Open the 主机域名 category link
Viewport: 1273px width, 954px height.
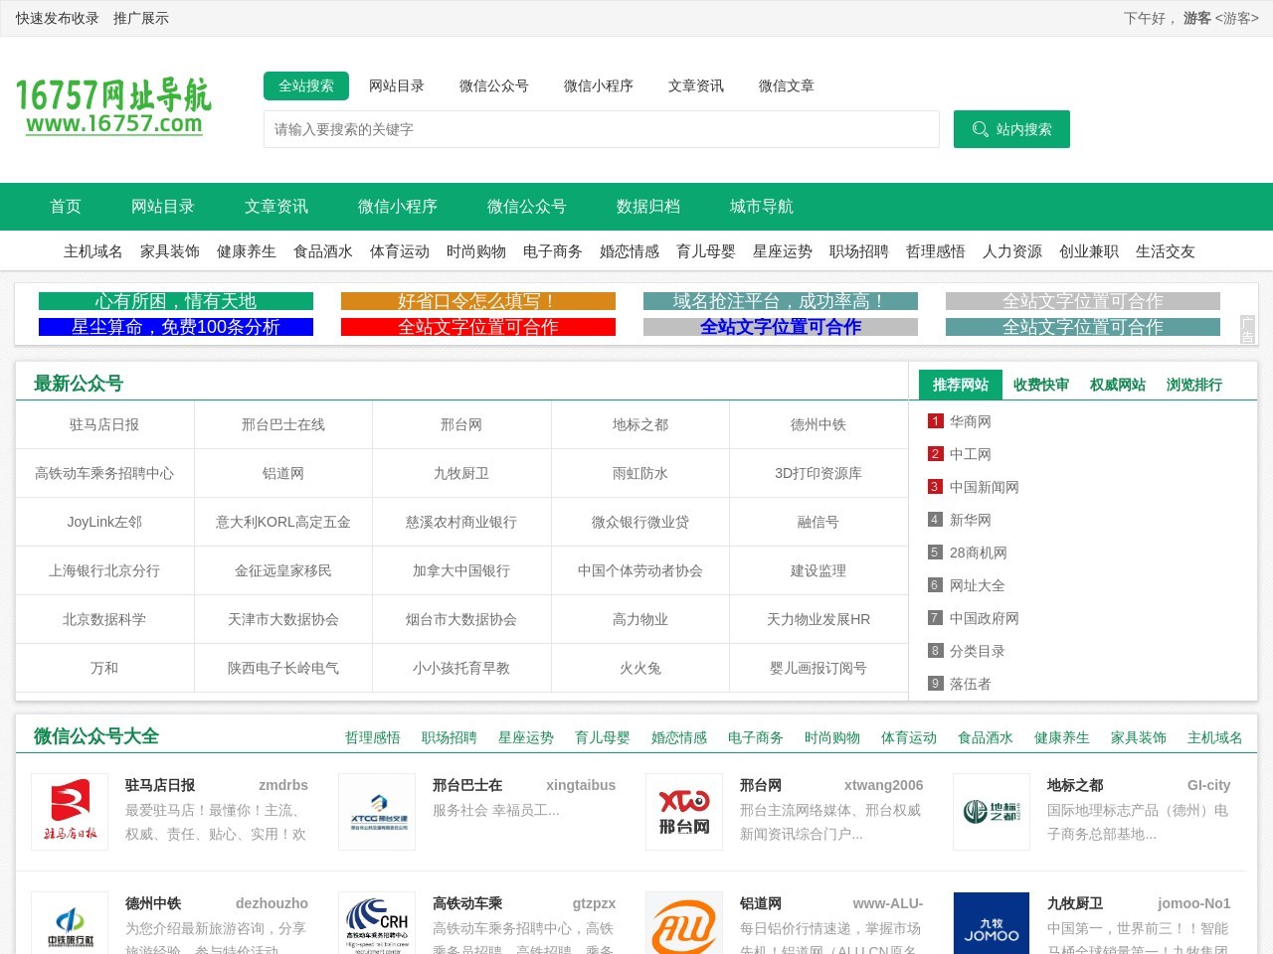93,251
